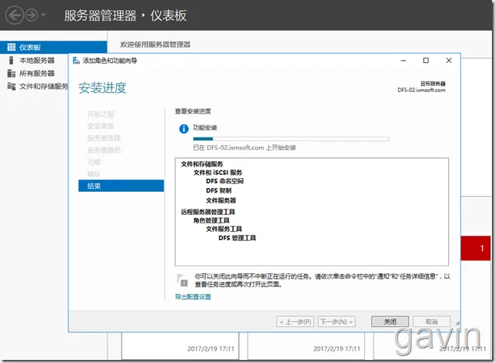Viewport: 495px width, 363px height.
Task: Click the 所有服务器 icon in sidebar
Action: pyautogui.click(x=12, y=74)
